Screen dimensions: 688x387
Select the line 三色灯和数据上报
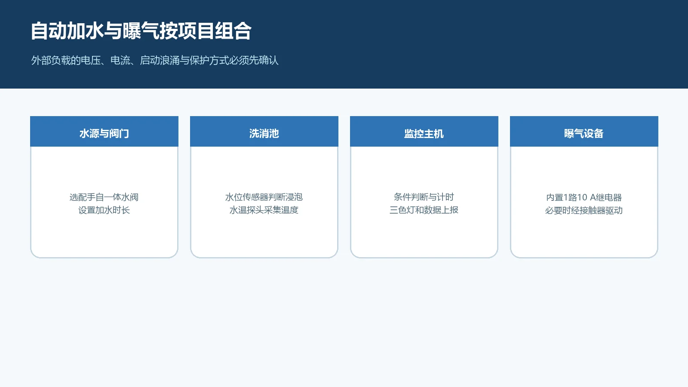(424, 210)
